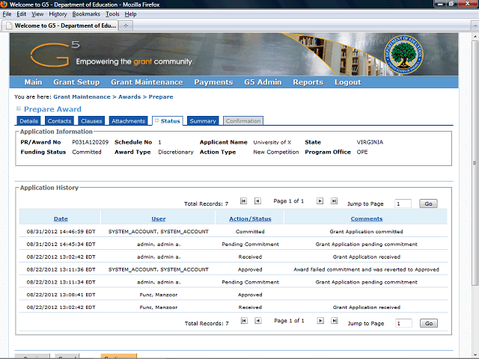Collapse the Prepare Award section icon

coord(19,108)
